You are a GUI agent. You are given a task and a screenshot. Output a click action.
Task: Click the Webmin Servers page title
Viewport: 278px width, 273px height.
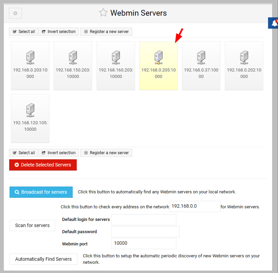click(x=138, y=13)
